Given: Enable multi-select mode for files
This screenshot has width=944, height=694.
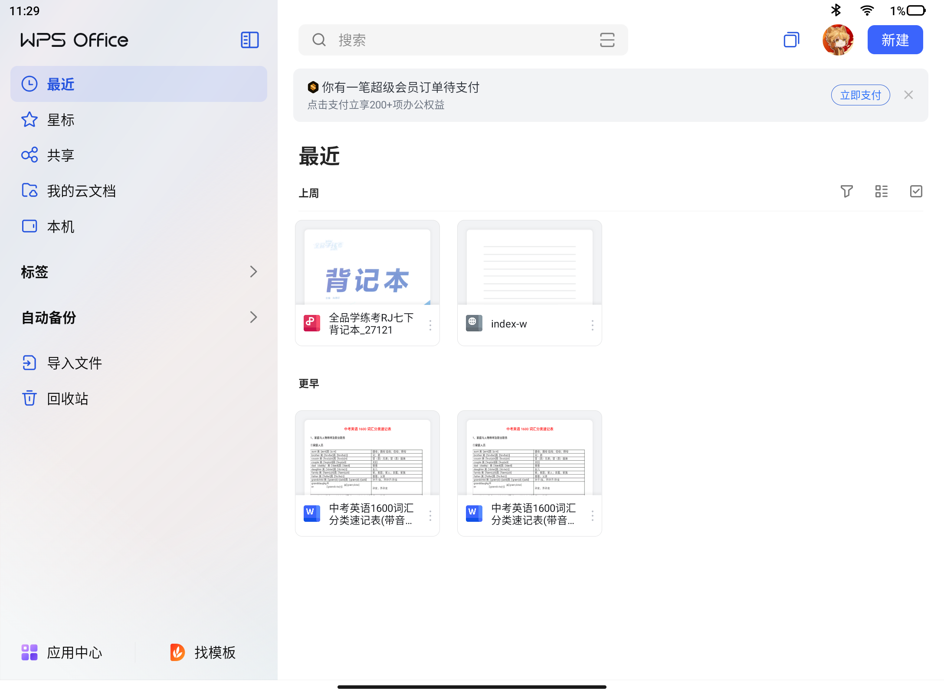Looking at the screenshot, I should click(x=915, y=191).
